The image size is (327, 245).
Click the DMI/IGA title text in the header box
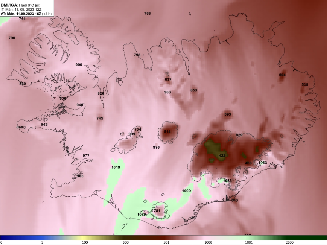9,5
